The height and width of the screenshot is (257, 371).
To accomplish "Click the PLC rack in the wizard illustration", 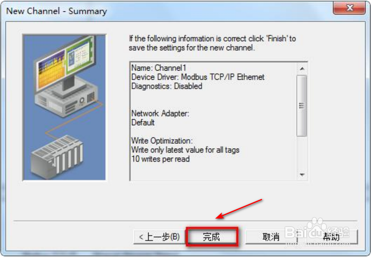I will [57, 157].
